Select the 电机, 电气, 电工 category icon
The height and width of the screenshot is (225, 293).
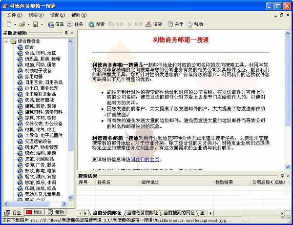pyautogui.click(x=20, y=129)
